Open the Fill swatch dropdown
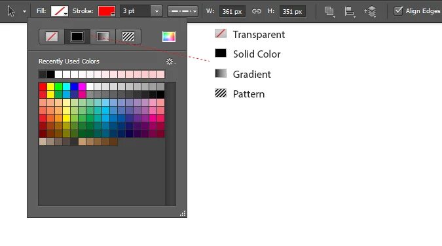The image size is (442, 246). (x=60, y=11)
